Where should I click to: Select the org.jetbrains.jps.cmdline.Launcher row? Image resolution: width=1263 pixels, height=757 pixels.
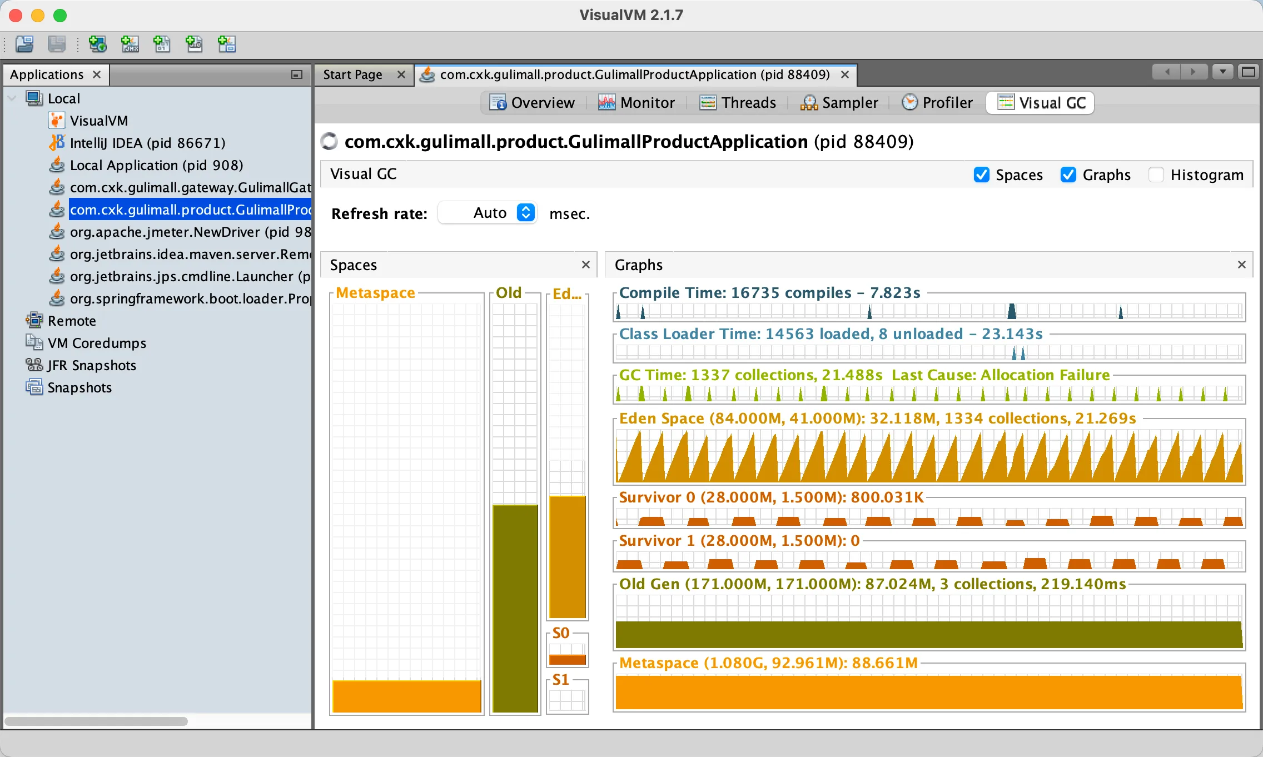click(x=190, y=276)
